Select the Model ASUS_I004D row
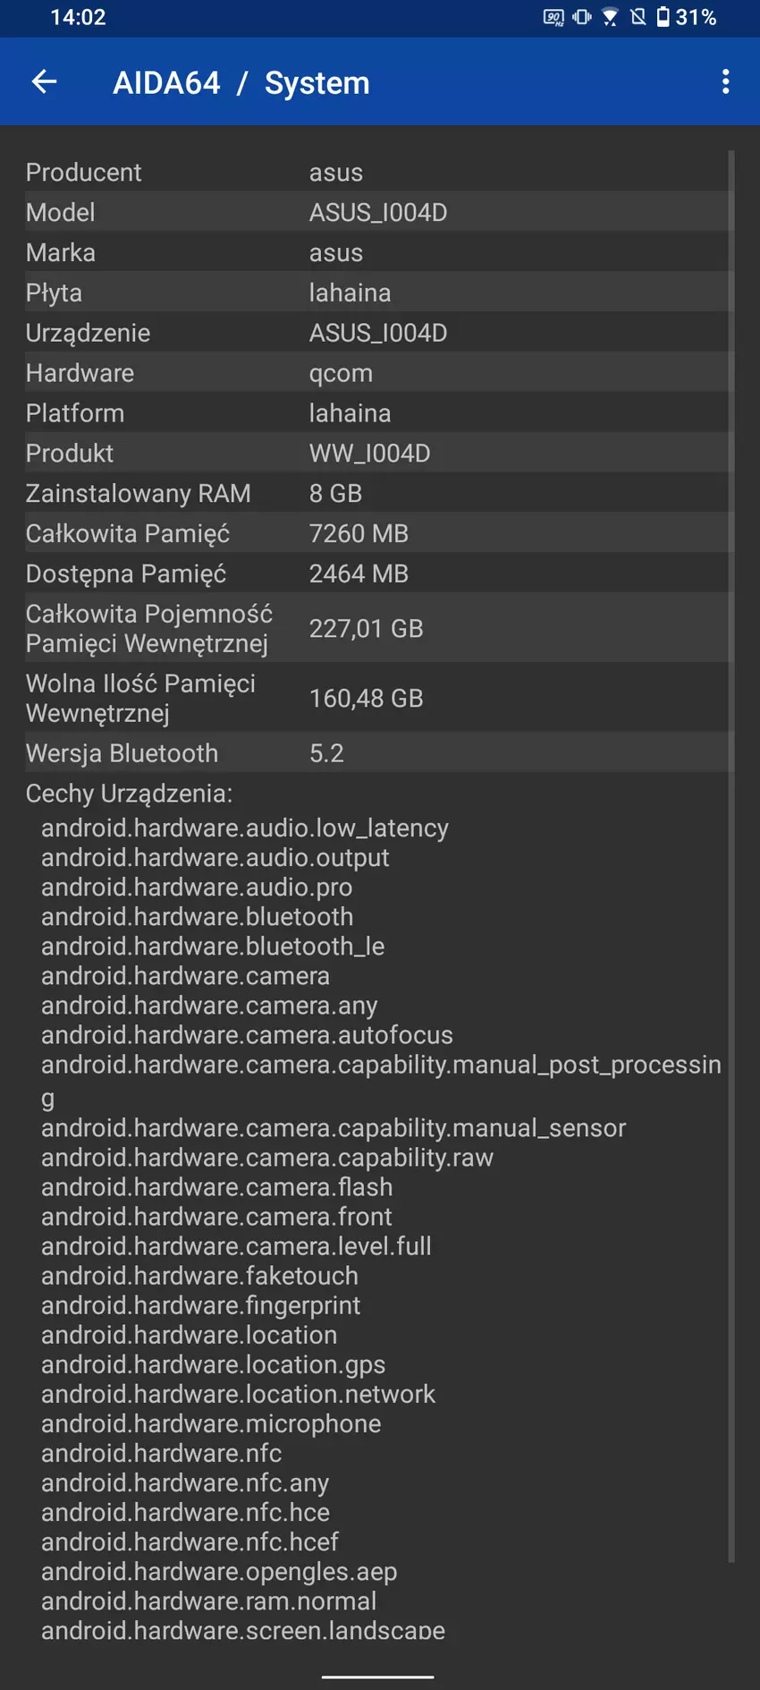The height and width of the screenshot is (1690, 760). point(376,212)
